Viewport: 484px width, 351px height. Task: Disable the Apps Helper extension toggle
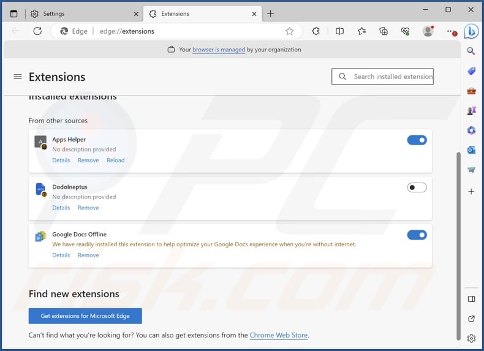[417, 140]
